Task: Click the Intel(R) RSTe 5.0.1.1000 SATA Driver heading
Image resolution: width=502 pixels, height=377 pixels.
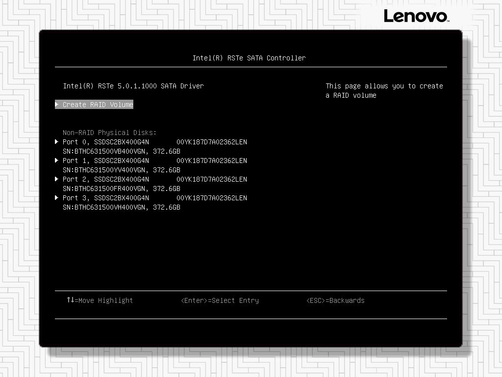Action: coord(132,85)
